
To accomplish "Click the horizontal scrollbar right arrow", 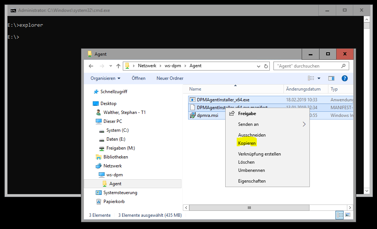I will pyautogui.click(x=350, y=207).
